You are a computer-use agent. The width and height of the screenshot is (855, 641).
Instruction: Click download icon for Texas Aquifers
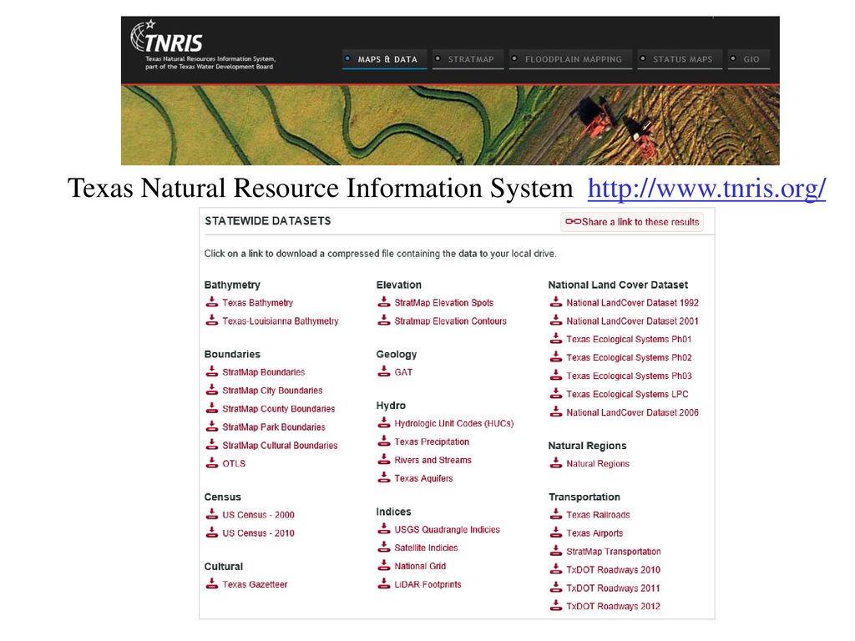(x=384, y=478)
